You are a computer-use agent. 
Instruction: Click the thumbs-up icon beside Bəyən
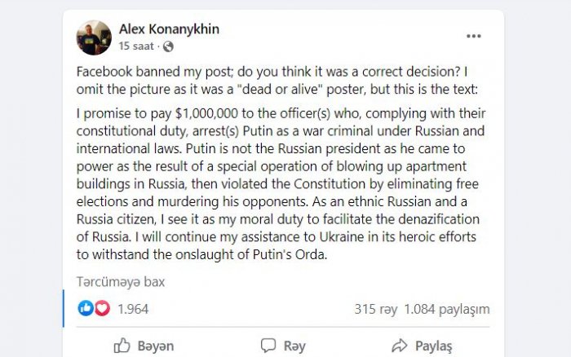[x=122, y=346]
